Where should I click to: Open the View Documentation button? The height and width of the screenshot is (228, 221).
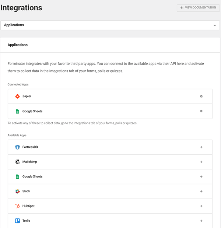[198, 8]
